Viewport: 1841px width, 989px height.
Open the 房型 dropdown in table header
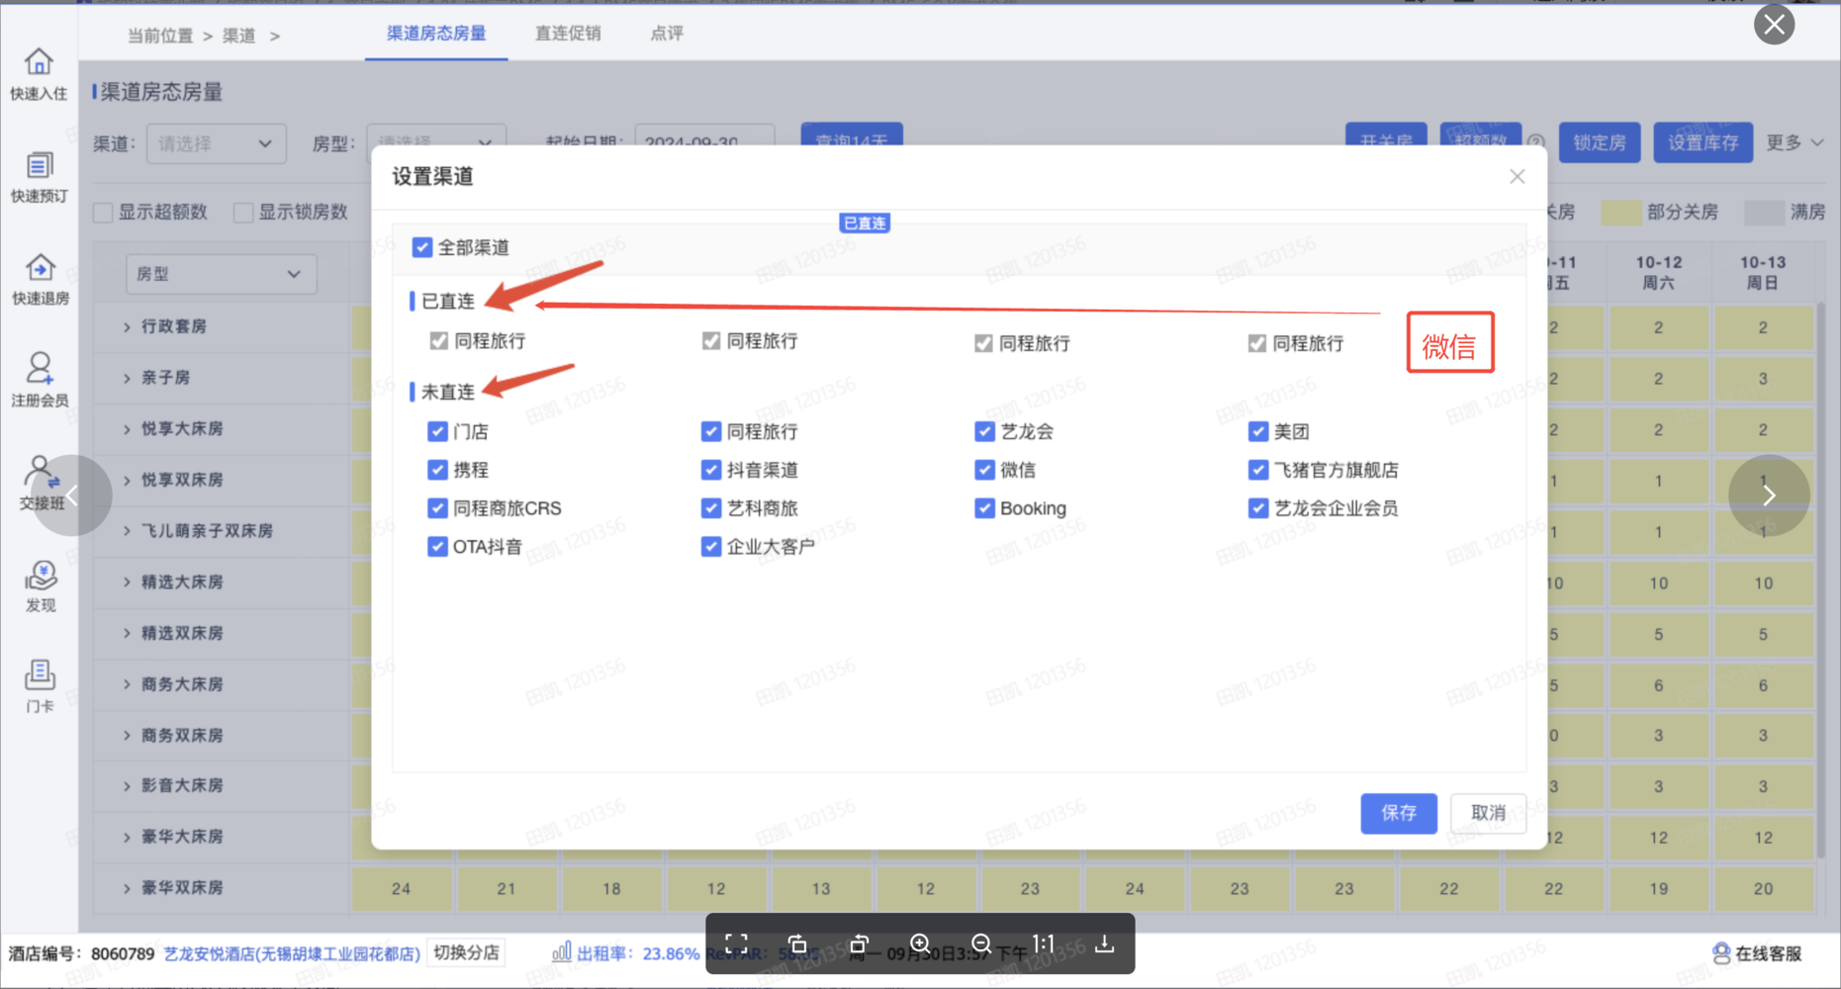(x=222, y=274)
